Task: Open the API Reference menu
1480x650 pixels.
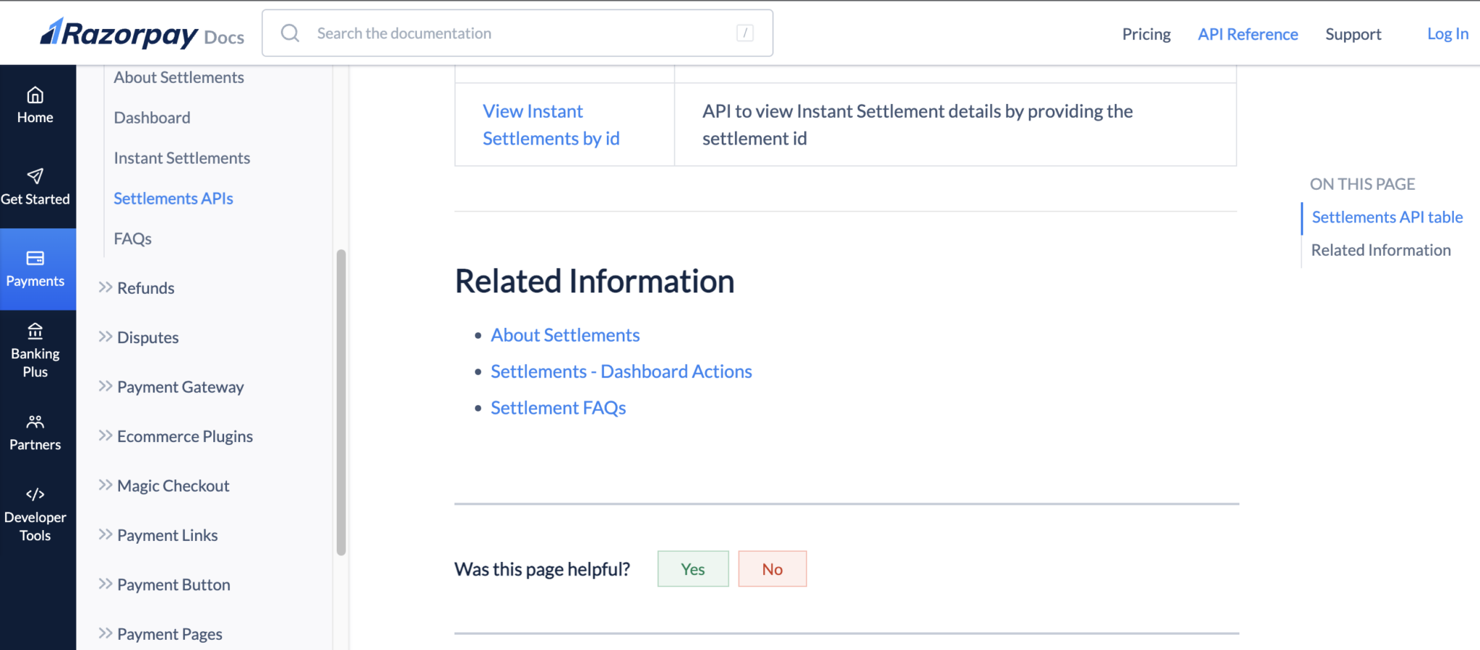Action: (x=1247, y=34)
